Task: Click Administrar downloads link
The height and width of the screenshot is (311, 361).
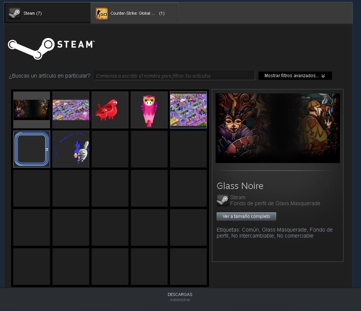Action: (x=180, y=300)
